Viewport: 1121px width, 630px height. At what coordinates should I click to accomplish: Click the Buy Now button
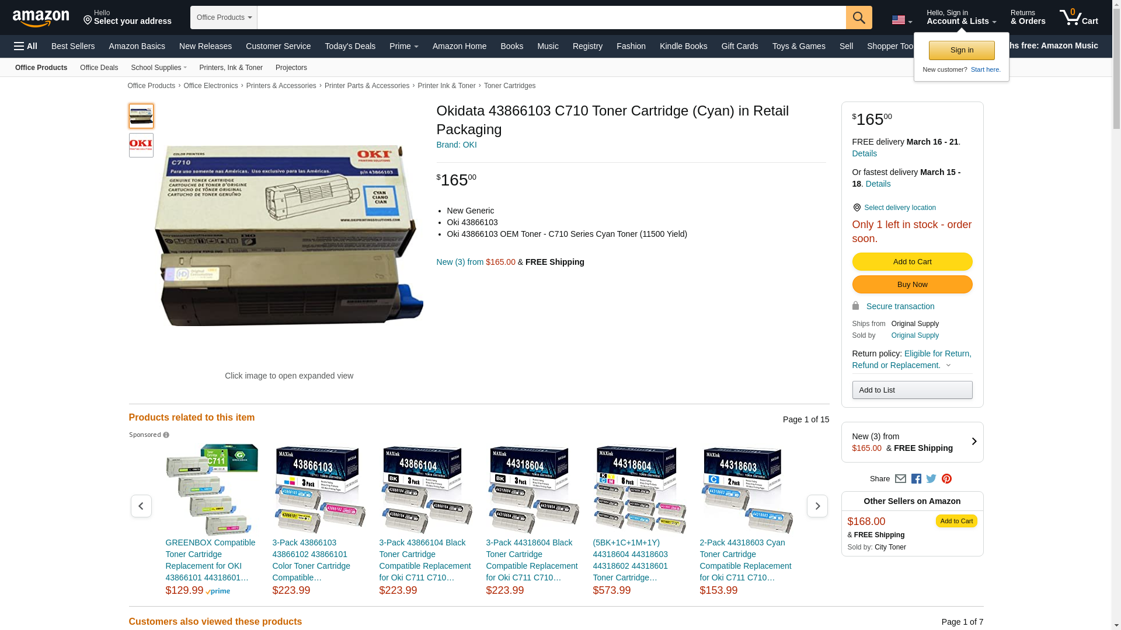tap(912, 284)
